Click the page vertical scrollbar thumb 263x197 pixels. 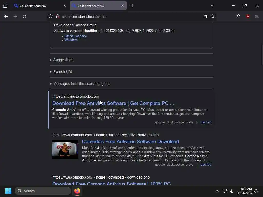(262, 54)
